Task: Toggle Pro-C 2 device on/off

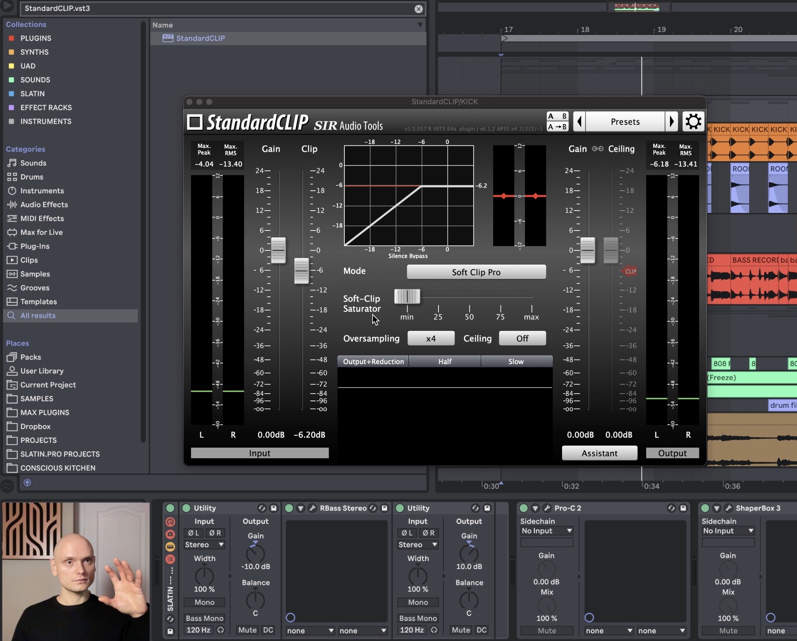Action: pos(524,508)
